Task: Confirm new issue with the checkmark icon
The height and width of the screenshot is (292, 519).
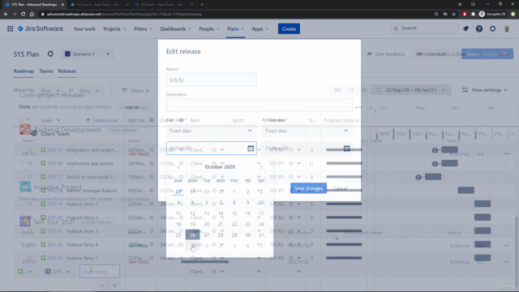Action: 102,286
